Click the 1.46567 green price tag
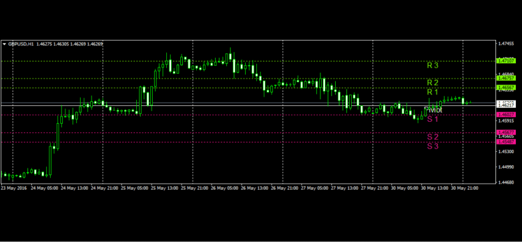The height and width of the screenshot is (243, 522). (506, 87)
